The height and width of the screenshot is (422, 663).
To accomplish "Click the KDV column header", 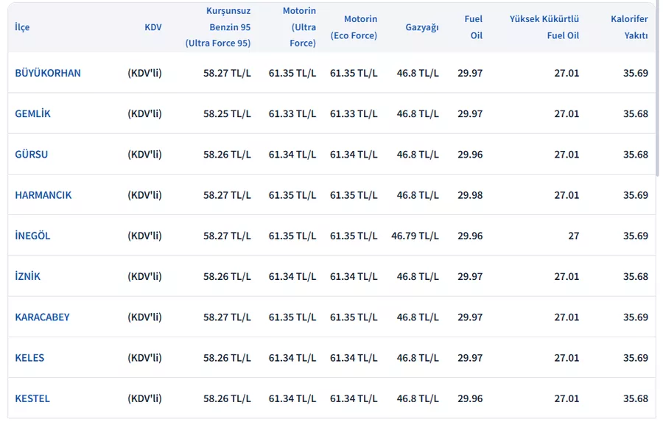I will 153,27.
